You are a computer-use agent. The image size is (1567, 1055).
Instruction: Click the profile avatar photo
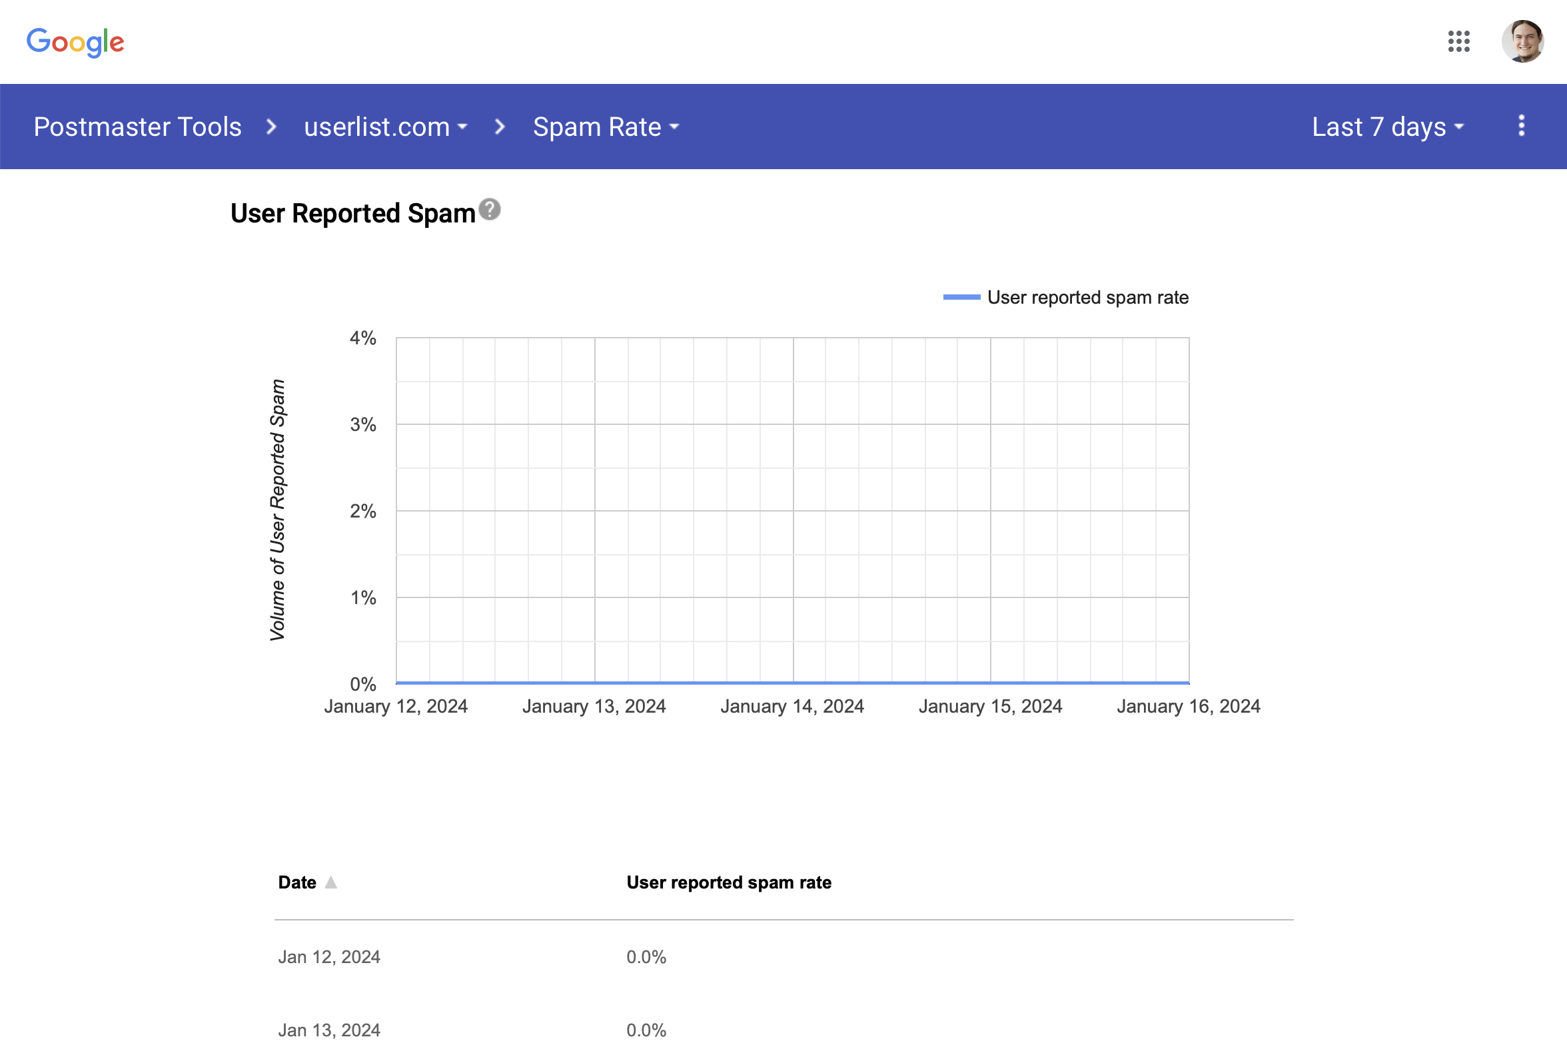[x=1524, y=42]
